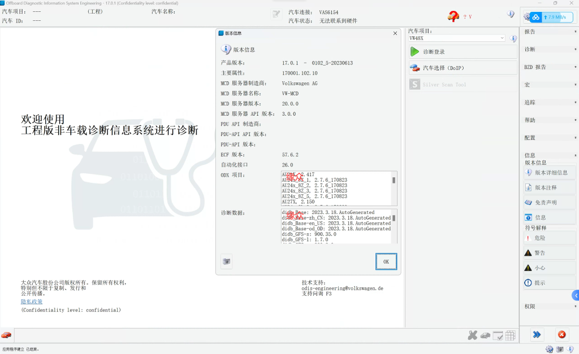Open the 汽车项目 VW48X dropdown
The width and height of the screenshot is (579, 354).
tap(457, 38)
